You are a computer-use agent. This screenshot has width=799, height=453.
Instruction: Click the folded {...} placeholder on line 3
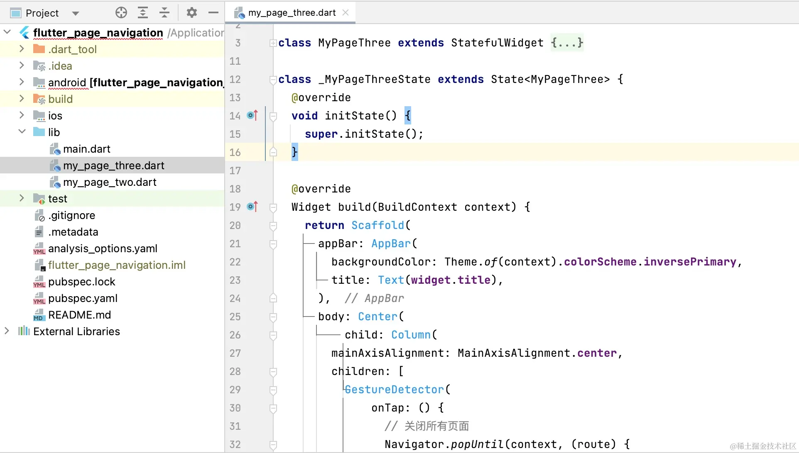pos(567,43)
